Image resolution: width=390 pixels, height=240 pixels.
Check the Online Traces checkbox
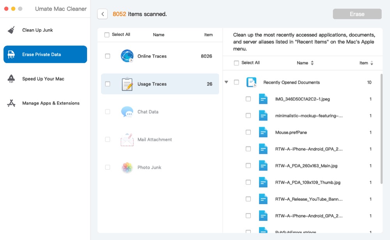click(x=108, y=56)
